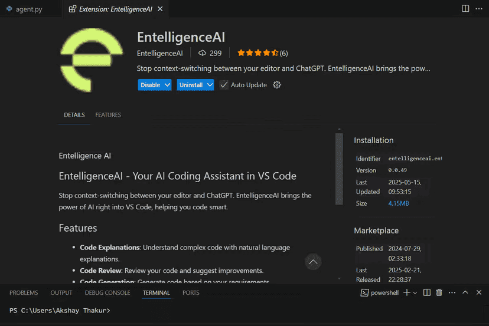489x326 pixels.
Task: Switch to the FEATURES tab
Action: coord(108,115)
